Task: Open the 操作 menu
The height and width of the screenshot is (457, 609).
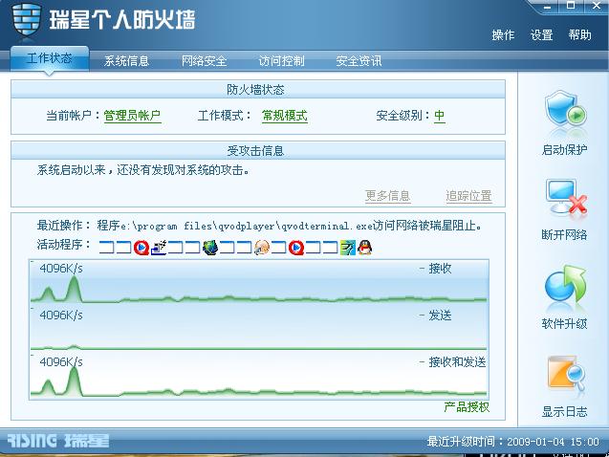Action: 503,35
